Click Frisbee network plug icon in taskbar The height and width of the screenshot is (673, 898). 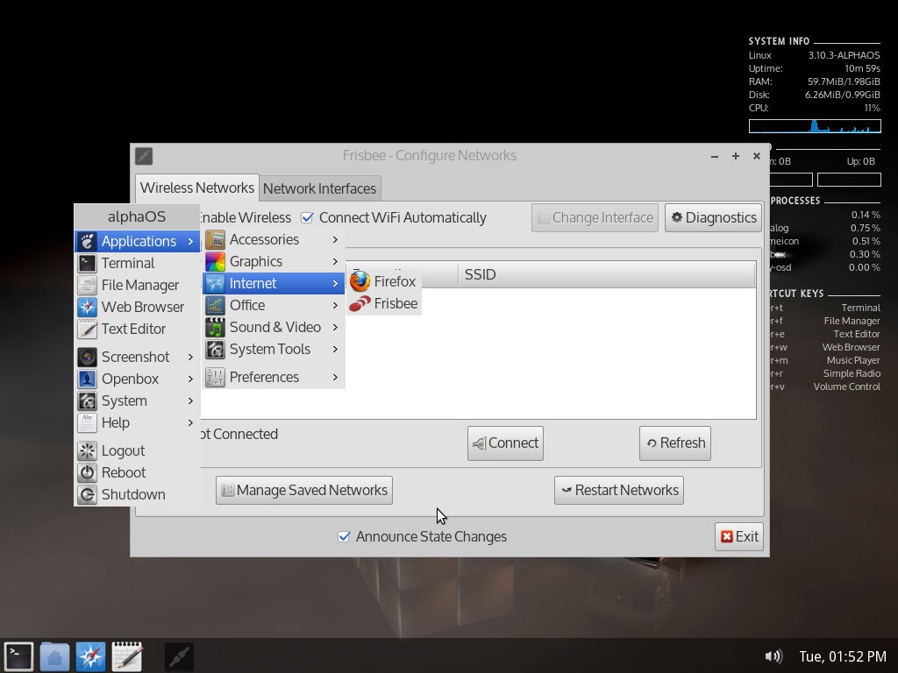[x=179, y=656]
